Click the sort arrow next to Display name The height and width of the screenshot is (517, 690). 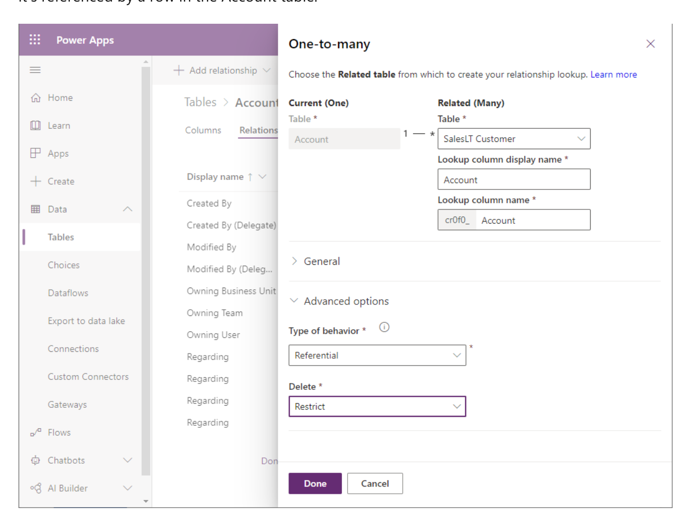point(250,177)
